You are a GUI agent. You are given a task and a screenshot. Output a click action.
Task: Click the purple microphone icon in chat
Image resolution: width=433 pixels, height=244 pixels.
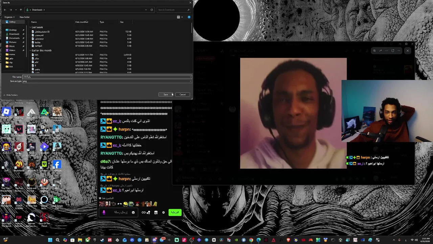104,212
